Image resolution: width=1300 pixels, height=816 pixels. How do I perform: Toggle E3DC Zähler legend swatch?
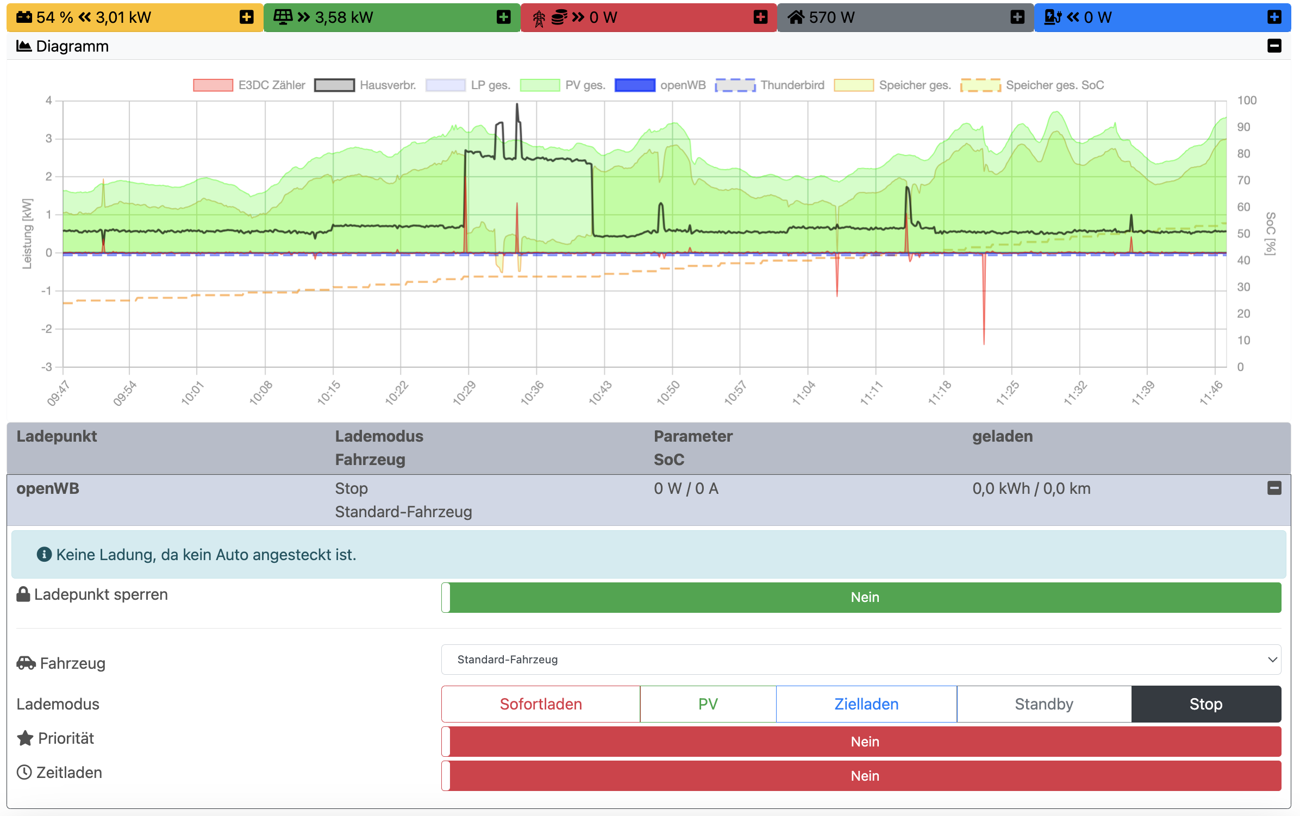(x=213, y=85)
